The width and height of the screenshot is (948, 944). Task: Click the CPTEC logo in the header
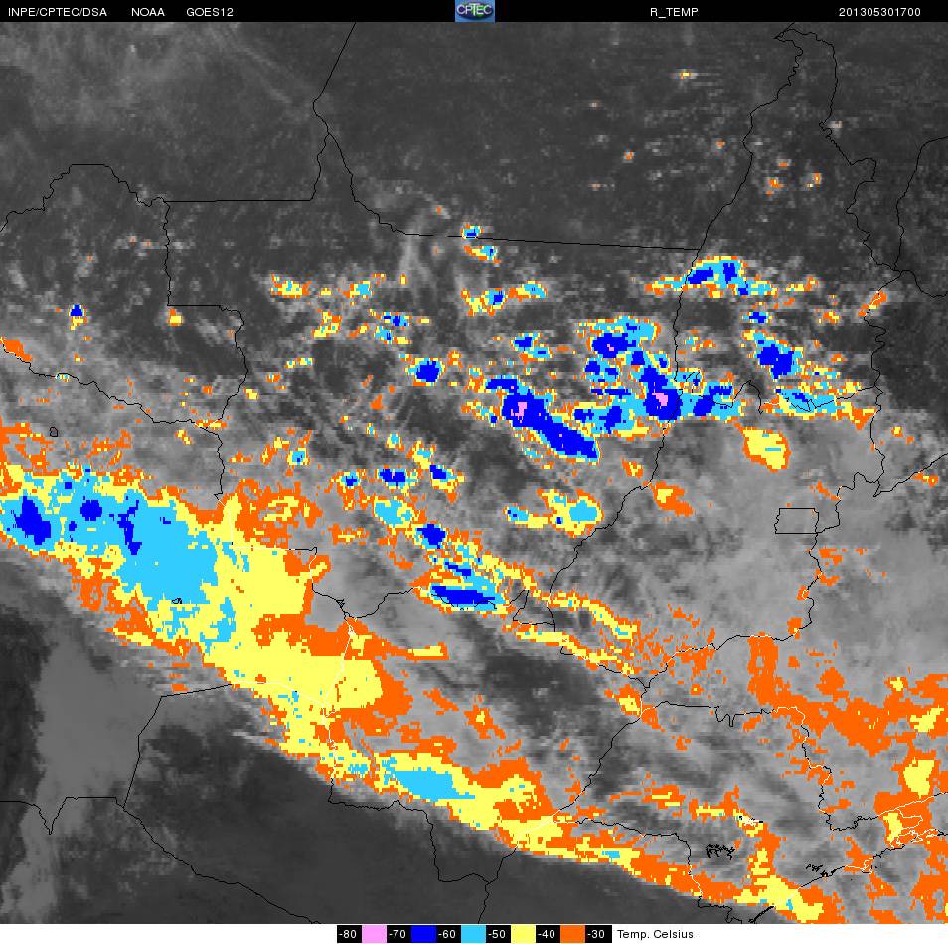475,11
